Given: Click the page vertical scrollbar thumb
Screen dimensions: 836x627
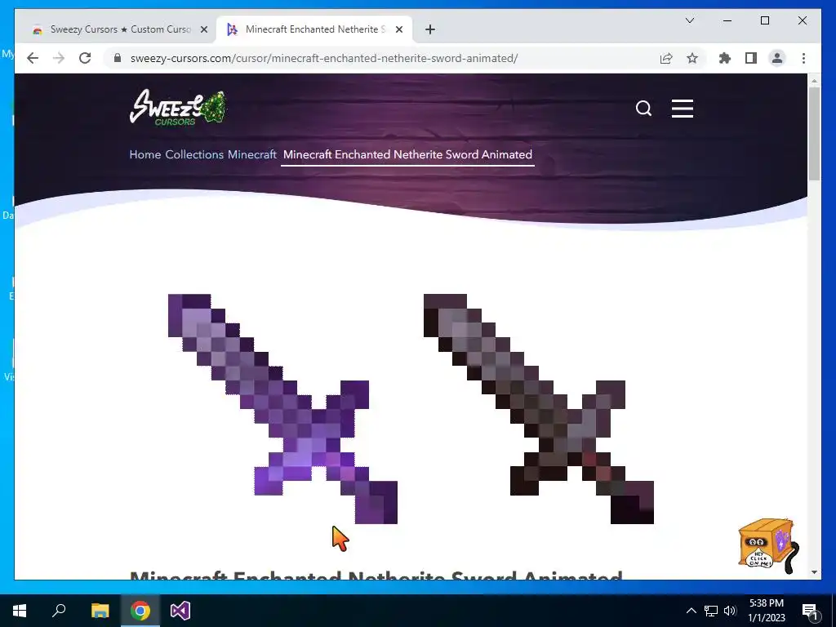Looking at the screenshot, I should (x=814, y=133).
